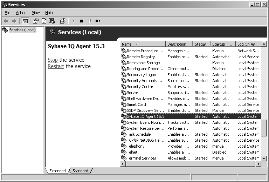Open the View menu
Image resolution: width=269 pixels, height=182 pixels.
[x=36, y=13]
